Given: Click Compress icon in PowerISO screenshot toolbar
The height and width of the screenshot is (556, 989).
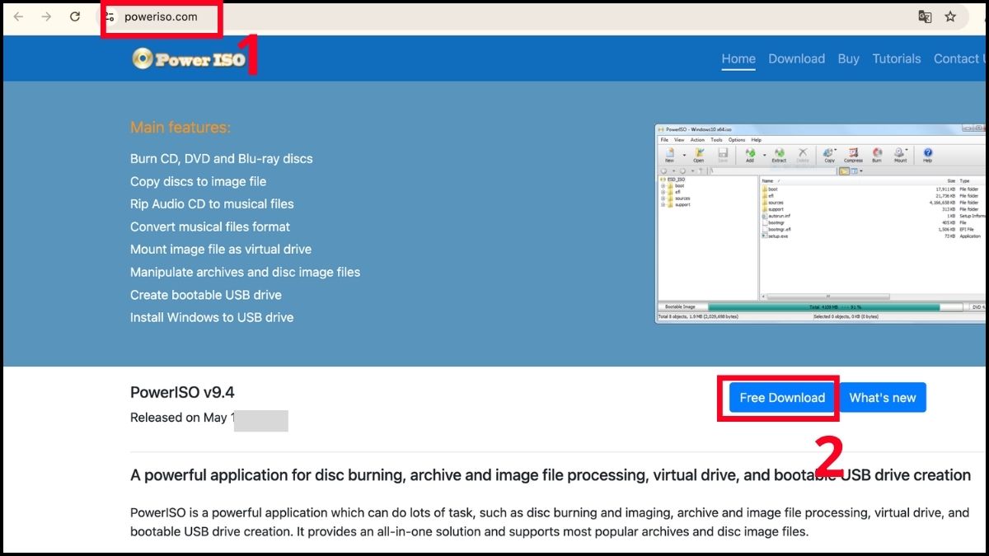Looking at the screenshot, I should [x=853, y=155].
